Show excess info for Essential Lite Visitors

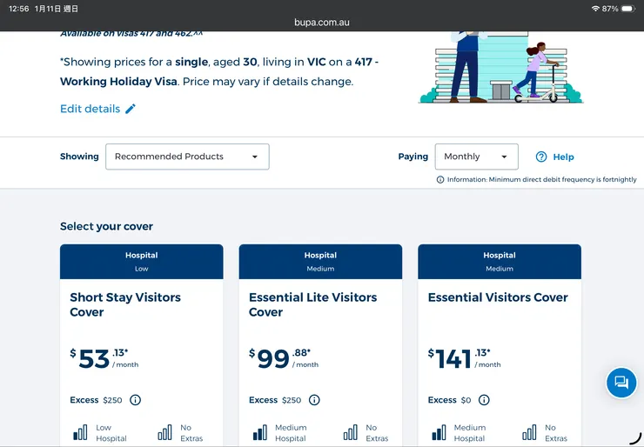314,400
